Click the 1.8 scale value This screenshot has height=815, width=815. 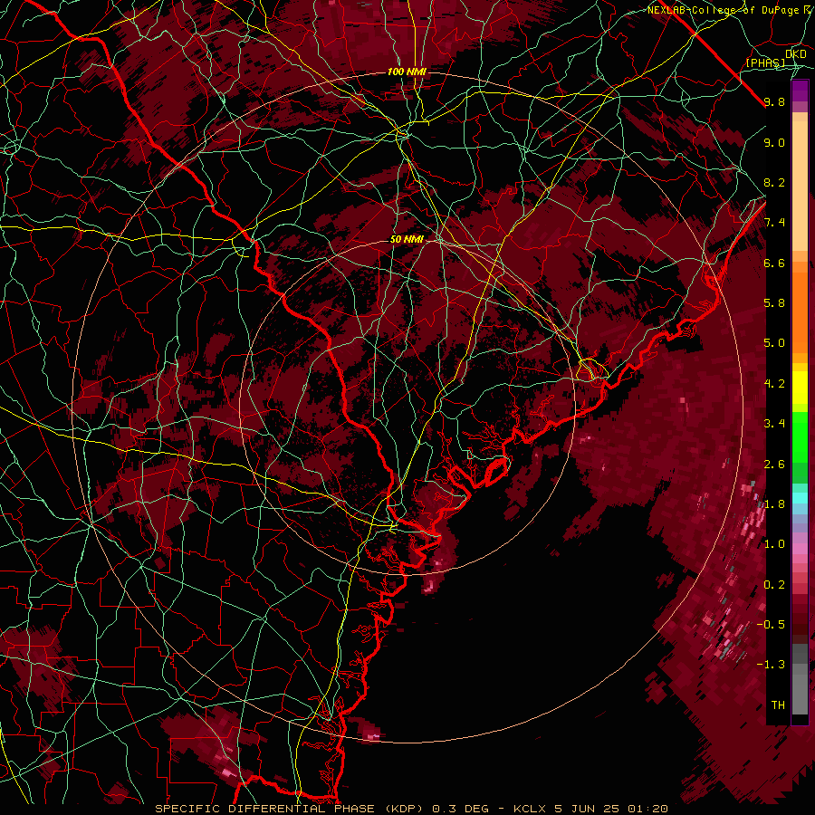coord(774,504)
